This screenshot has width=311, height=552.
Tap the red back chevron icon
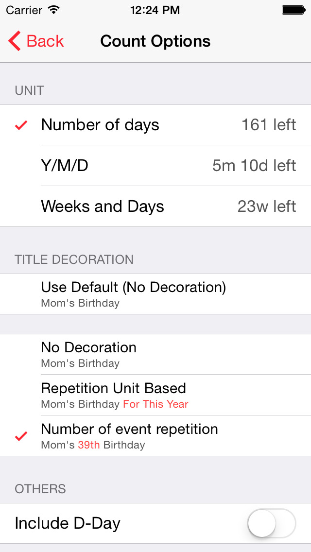(15, 41)
